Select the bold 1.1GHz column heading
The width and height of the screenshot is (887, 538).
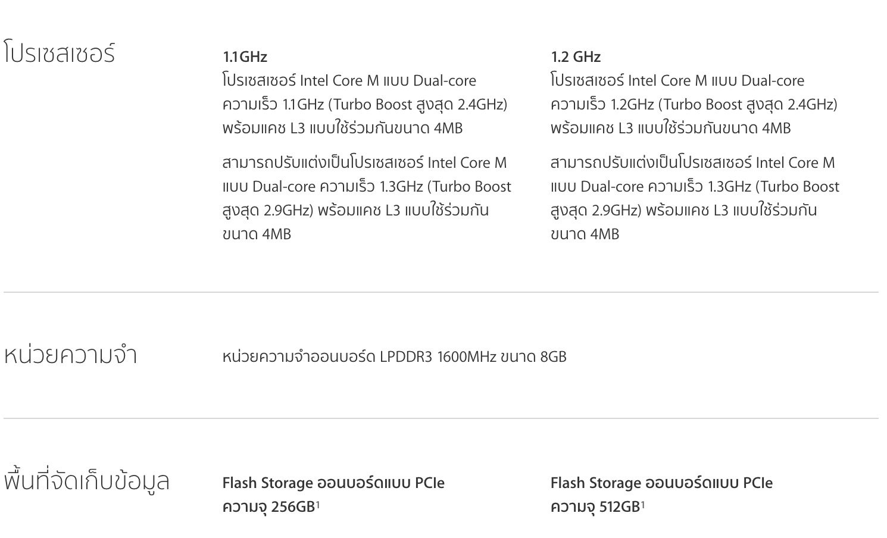245,57
